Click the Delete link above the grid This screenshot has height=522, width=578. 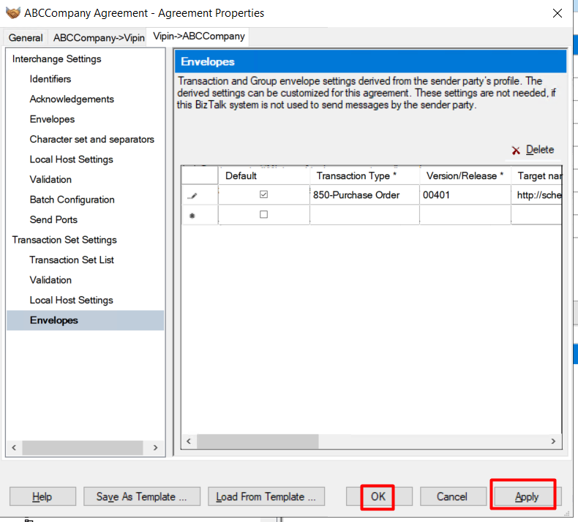coord(540,150)
